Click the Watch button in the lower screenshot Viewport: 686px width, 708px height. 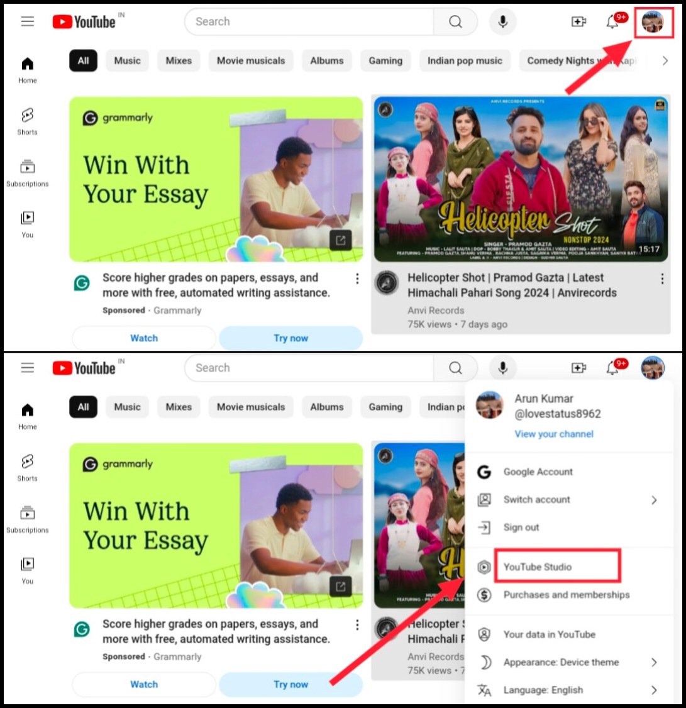(144, 684)
